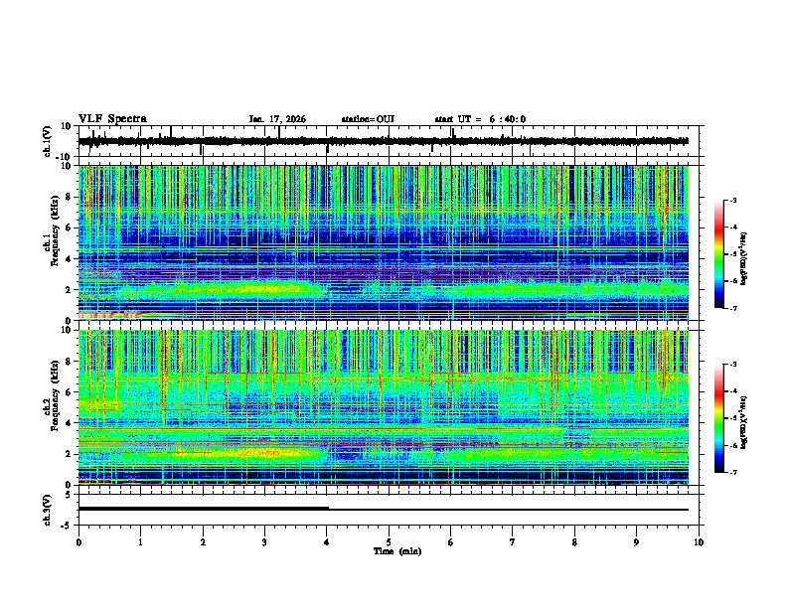Click time axis tick label "1"
This screenshot has height=608, width=787.
[140, 542]
